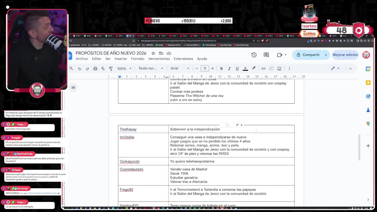Viewport: 377px width, 212px height.
Task: Open the Arial font dropdown
Action: pos(180,68)
